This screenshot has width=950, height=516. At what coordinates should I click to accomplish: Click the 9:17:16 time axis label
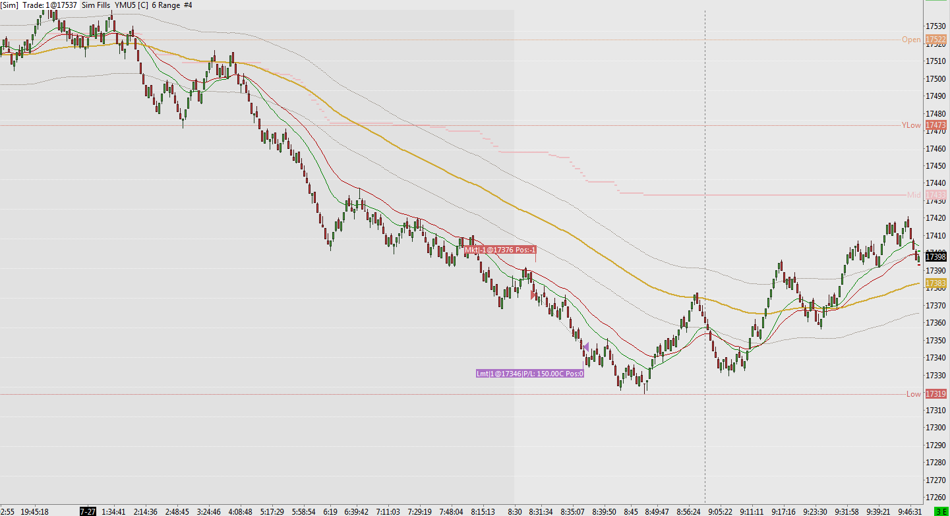(783, 511)
